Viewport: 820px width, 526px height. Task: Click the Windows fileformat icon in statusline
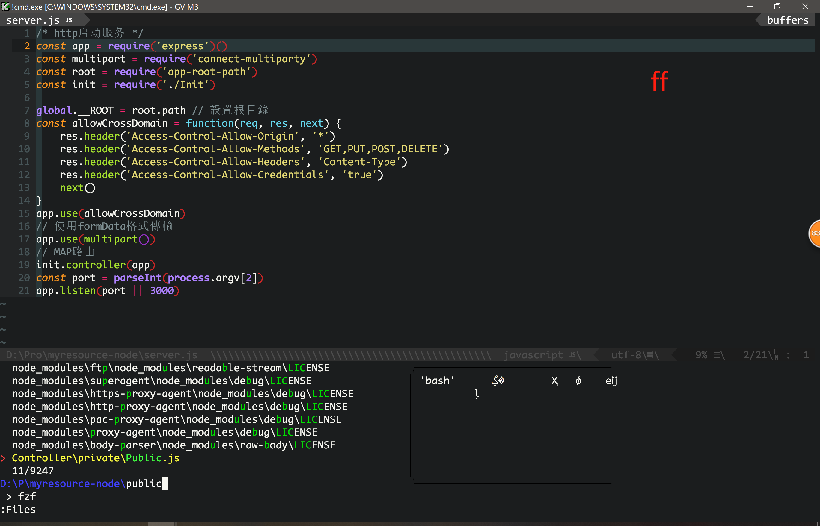click(651, 355)
